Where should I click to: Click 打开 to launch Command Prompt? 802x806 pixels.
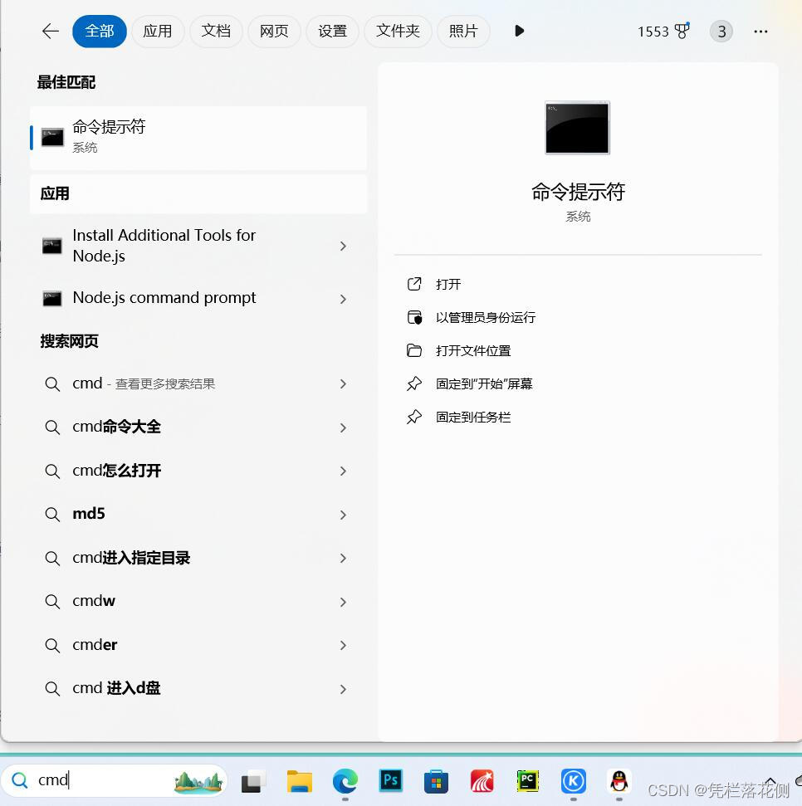(x=448, y=284)
